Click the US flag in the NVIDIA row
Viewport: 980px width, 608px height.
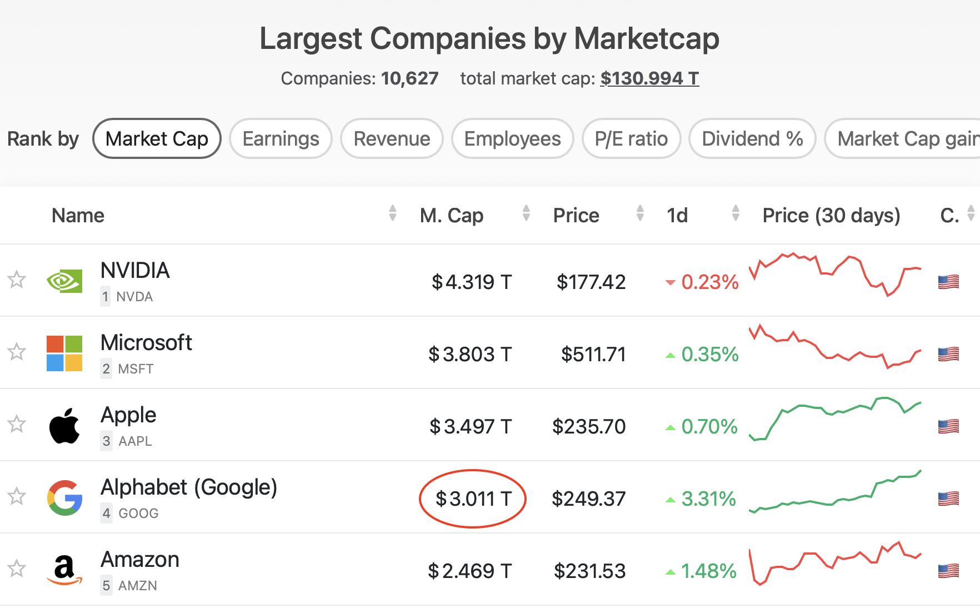pos(948,282)
